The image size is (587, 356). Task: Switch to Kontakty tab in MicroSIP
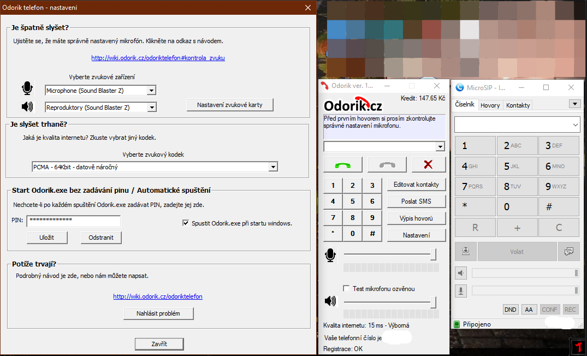[x=518, y=105]
